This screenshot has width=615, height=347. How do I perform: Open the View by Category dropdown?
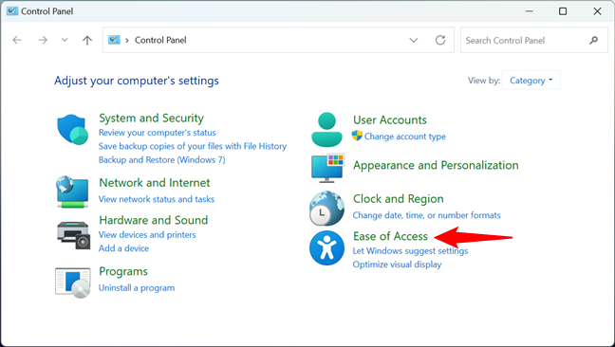click(x=531, y=81)
